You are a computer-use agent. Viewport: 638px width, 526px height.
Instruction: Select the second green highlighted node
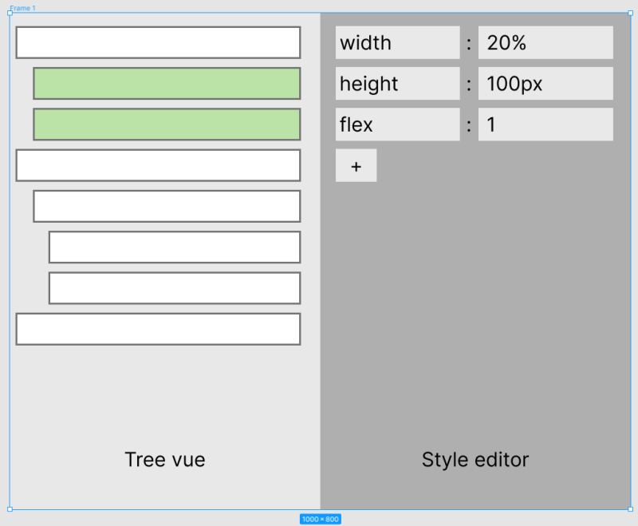pyautogui.click(x=166, y=125)
